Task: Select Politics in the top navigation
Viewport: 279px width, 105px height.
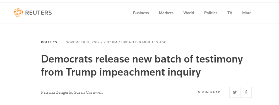Action: coord(211,13)
